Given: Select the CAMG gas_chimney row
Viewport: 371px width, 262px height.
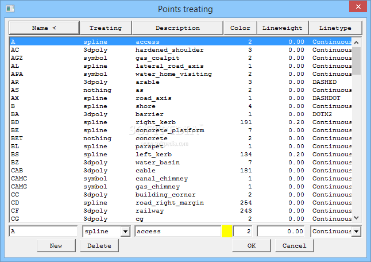Looking at the screenshot, I should coord(181,187).
